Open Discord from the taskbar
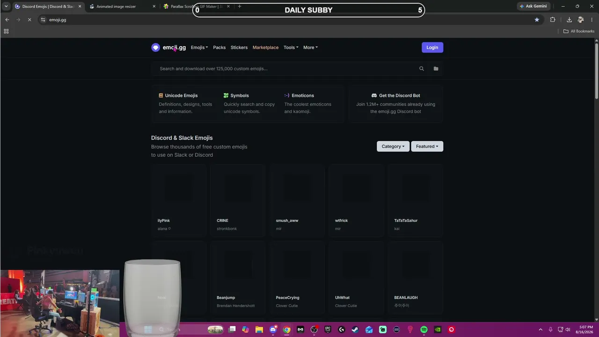This screenshot has width=599, height=337. click(273, 330)
